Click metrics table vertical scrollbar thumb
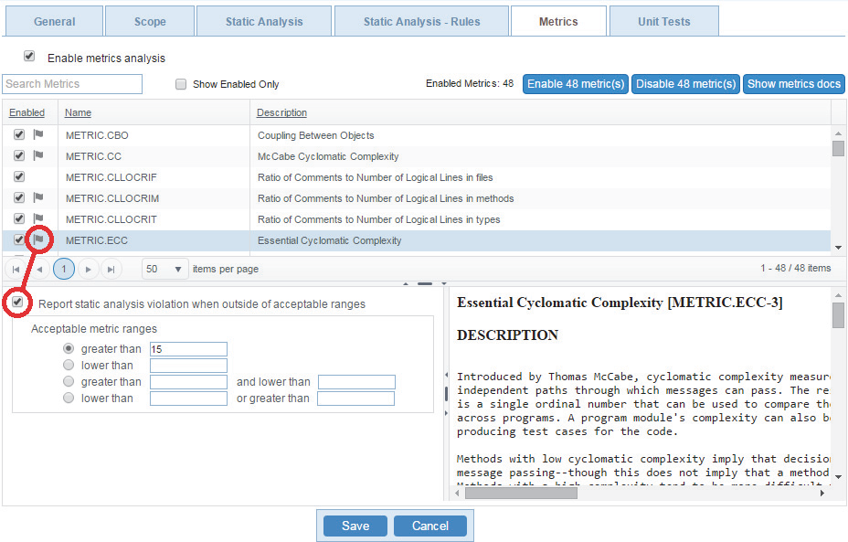This screenshot has height=542, width=848. [x=838, y=148]
